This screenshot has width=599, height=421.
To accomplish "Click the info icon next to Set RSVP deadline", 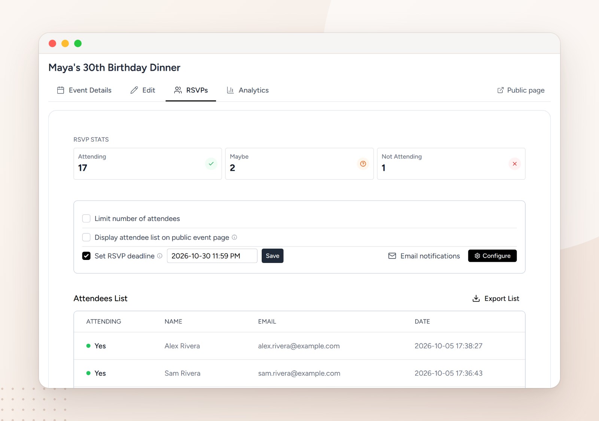I will [160, 256].
